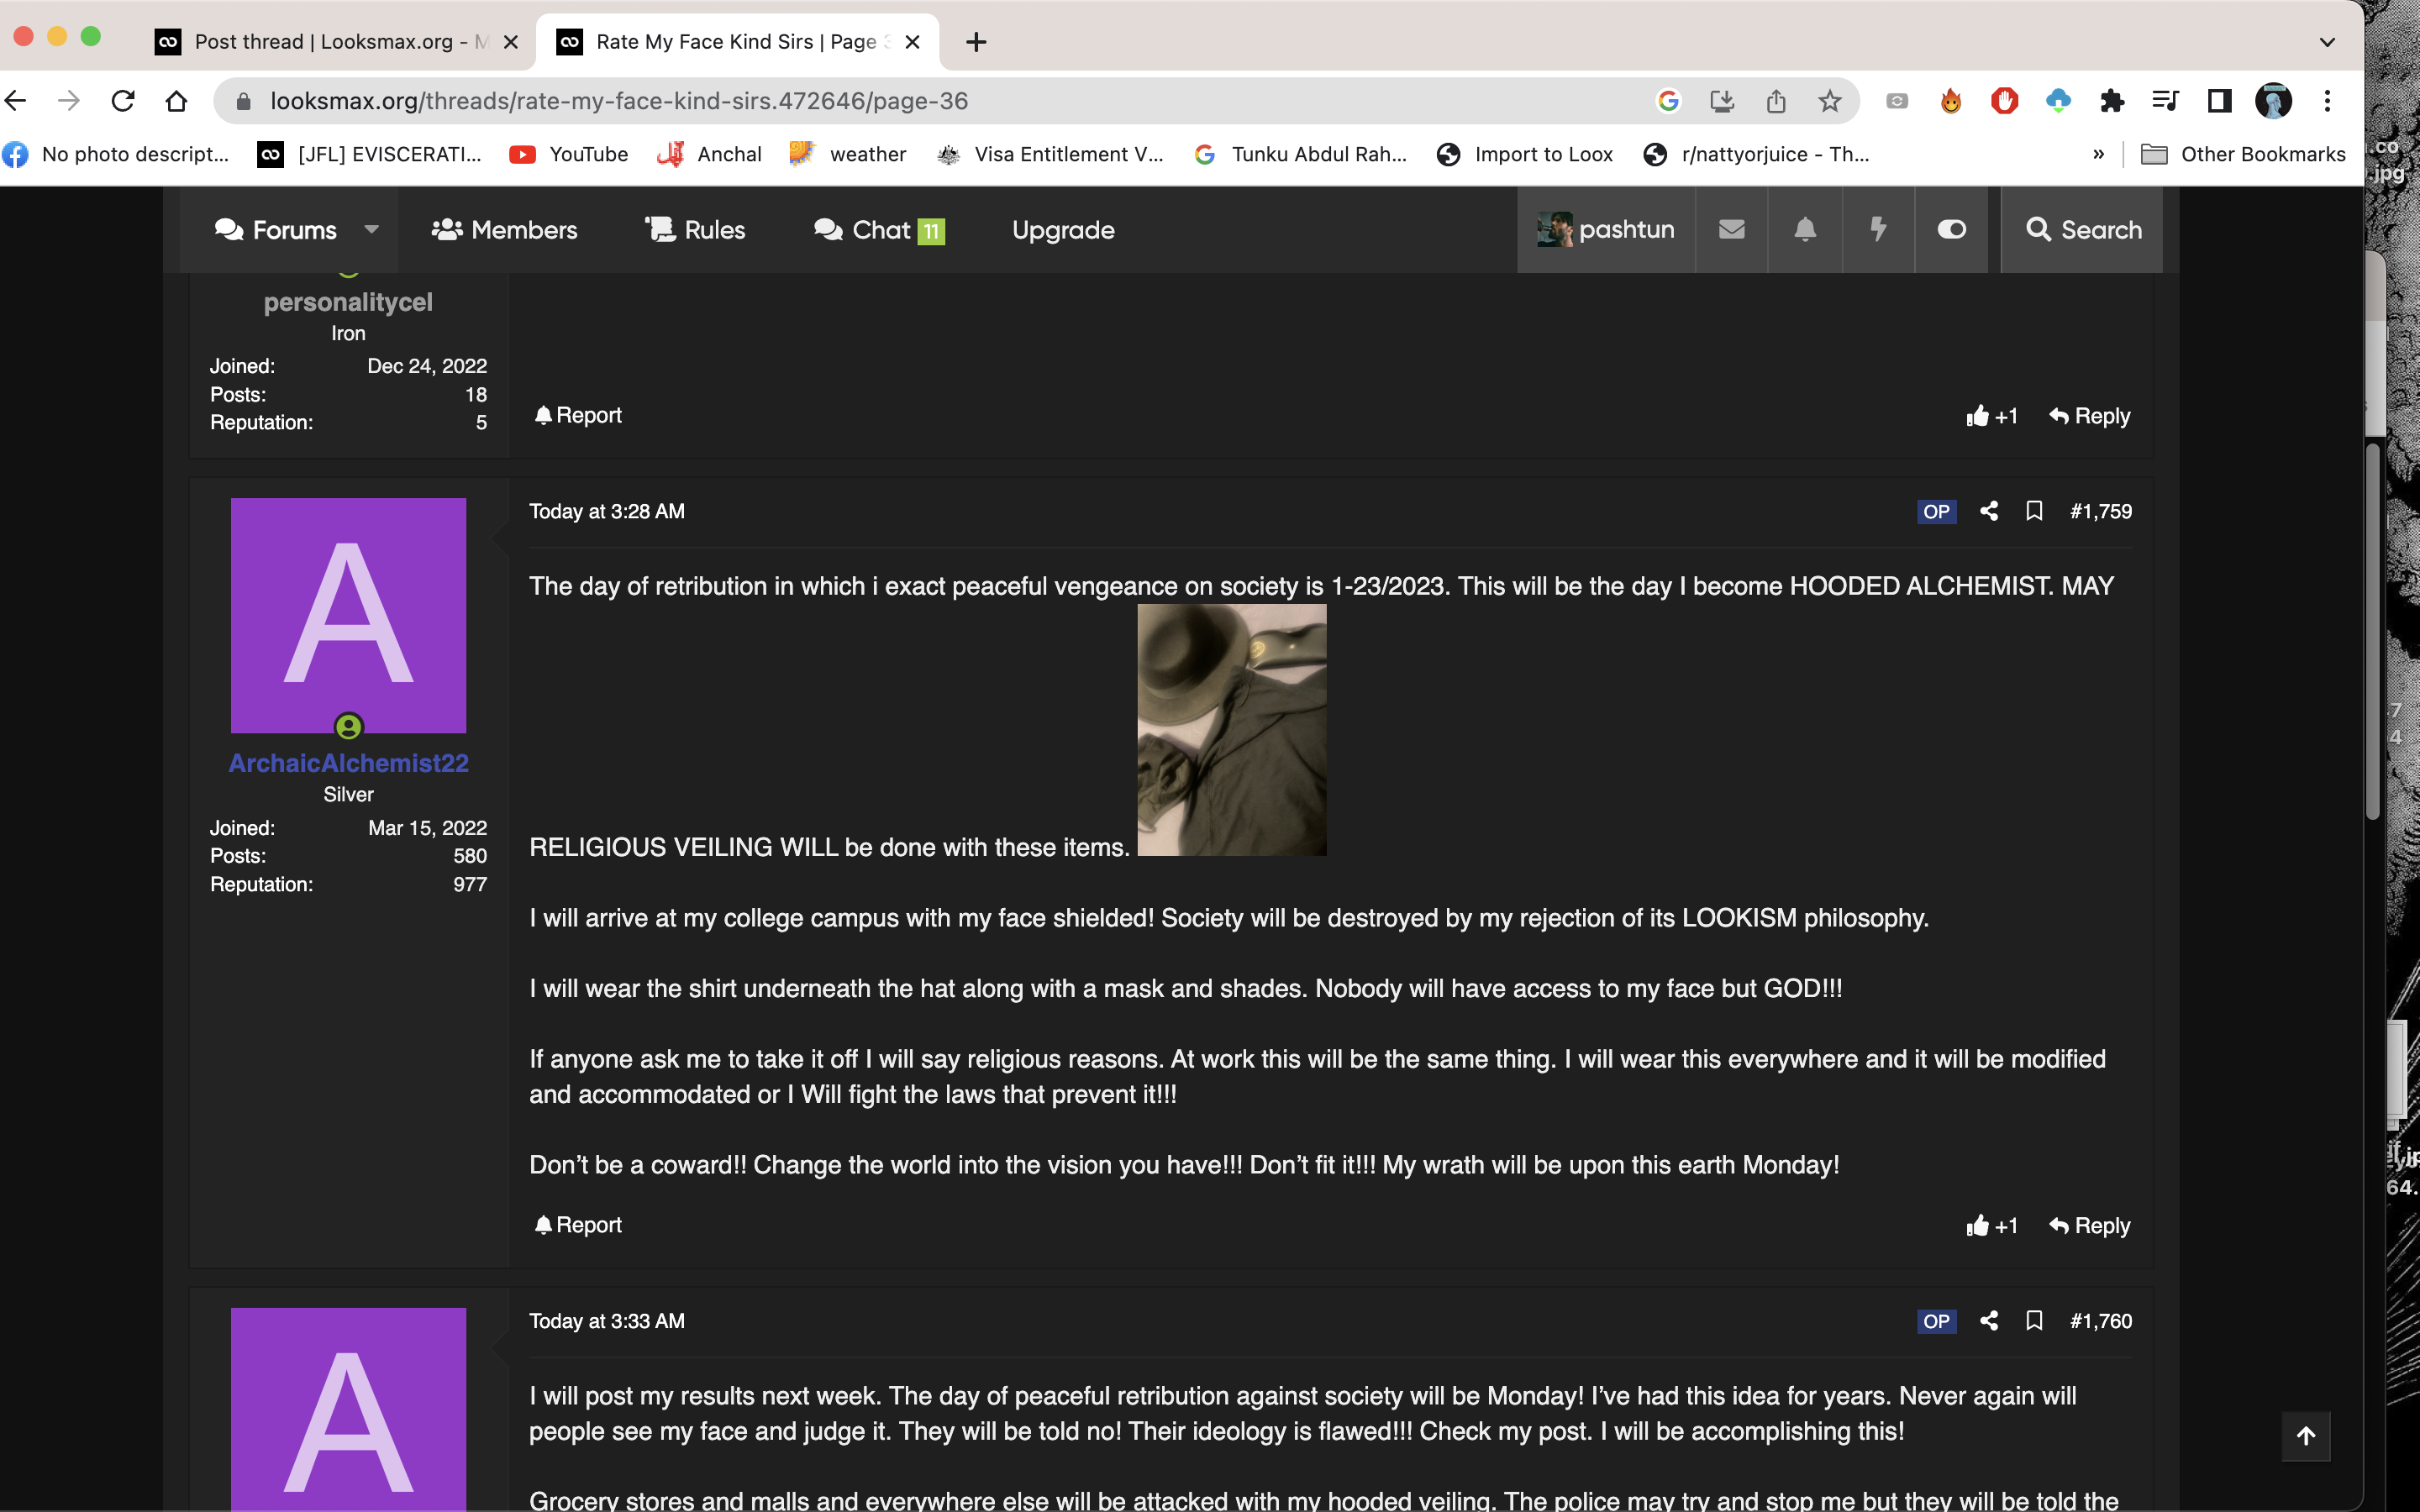2420x1512 pixels.
Task: Open the Chrome three-dot menu
Action: tap(2327, 101)
